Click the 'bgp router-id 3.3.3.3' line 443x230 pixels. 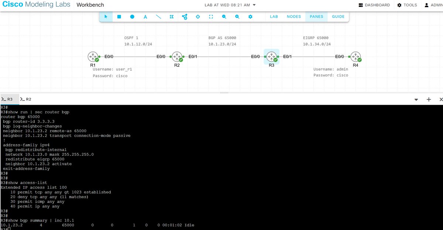pyautogui.click(x=29, y=121)
